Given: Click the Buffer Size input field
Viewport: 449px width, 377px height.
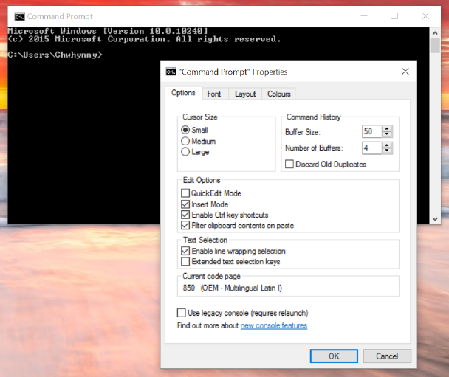Looking at the screenshot, I should 372,131.
